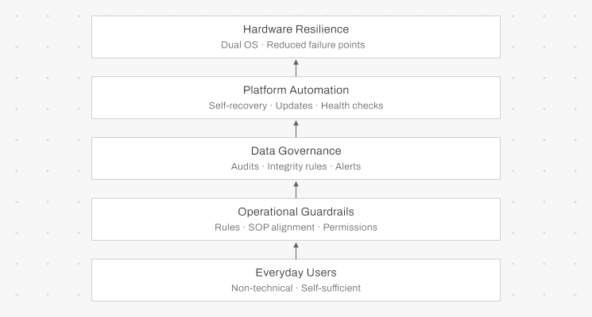The width and height of the screenshot is (592, 317).
Task: Click the 'Self-sufficient' label
Action: [x=331, y=288]
